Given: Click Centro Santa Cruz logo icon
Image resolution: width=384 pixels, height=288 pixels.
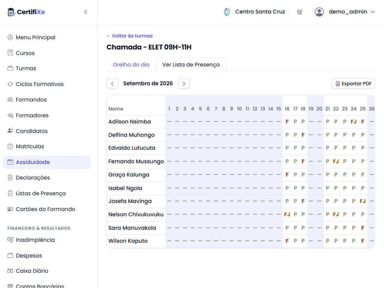Looking at the screenshot, I should tap(227, 12).
